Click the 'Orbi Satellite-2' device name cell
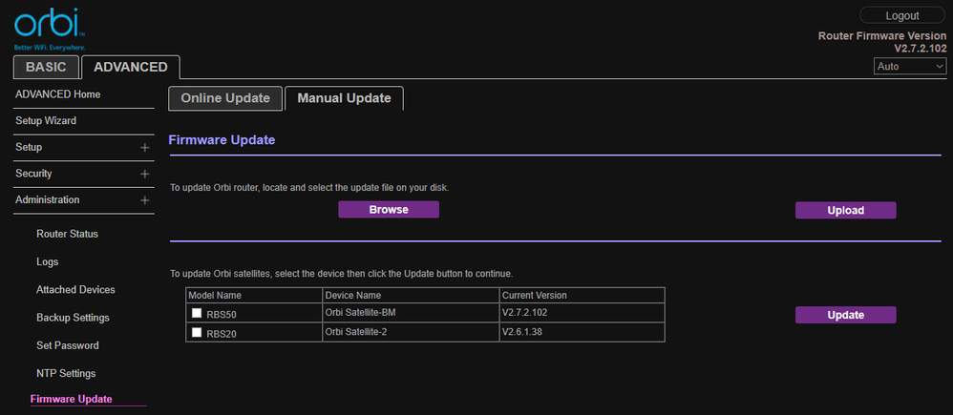The height and width of the screenshot is (415, 953). point(411,332)
